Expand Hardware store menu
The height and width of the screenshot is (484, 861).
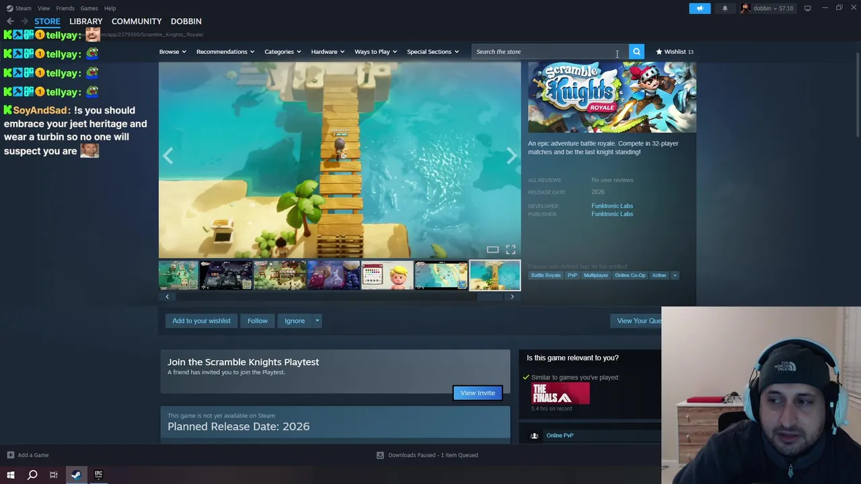click(x=328, y=52)
